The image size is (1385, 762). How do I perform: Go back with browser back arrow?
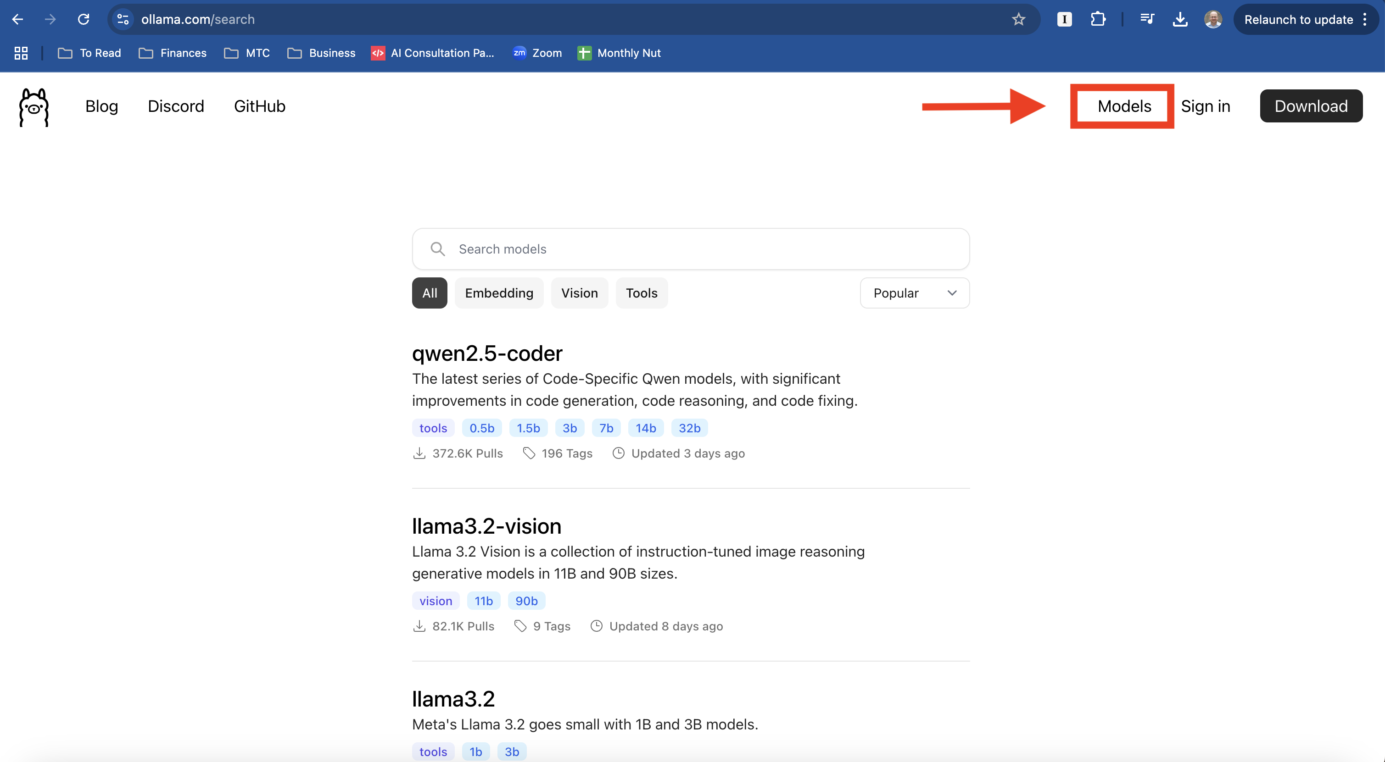[x=17, y=19]
